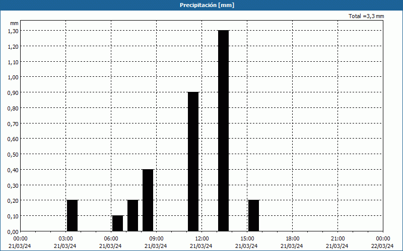The width and height of the screenshot is (403, 251).
Task: Click the 09:00 x-axis time label
Action: (156, 239)
